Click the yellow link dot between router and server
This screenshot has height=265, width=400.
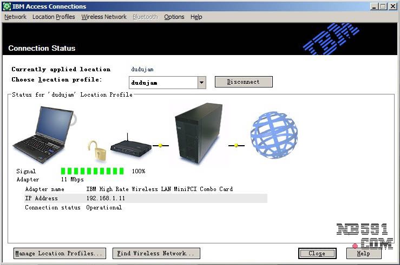click(160, 146)
